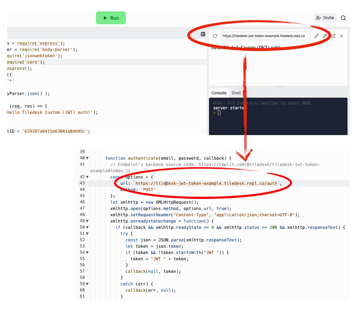Click the "let token = json.token;" line
Viewport: 361px width, 313px height.
pos(154,246)
